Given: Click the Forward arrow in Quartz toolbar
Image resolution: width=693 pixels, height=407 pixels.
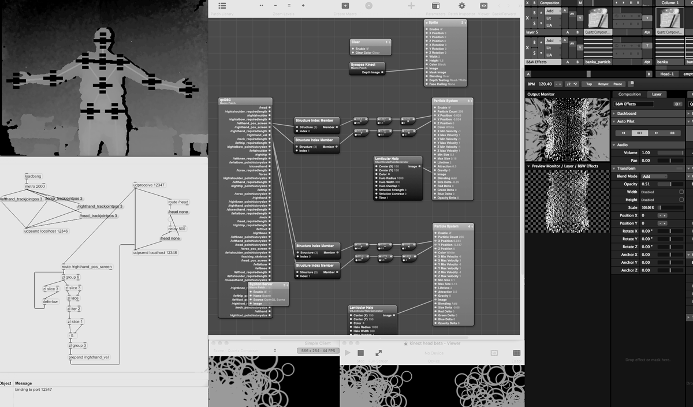Looking at the screenshot, I should coord(508,6).
